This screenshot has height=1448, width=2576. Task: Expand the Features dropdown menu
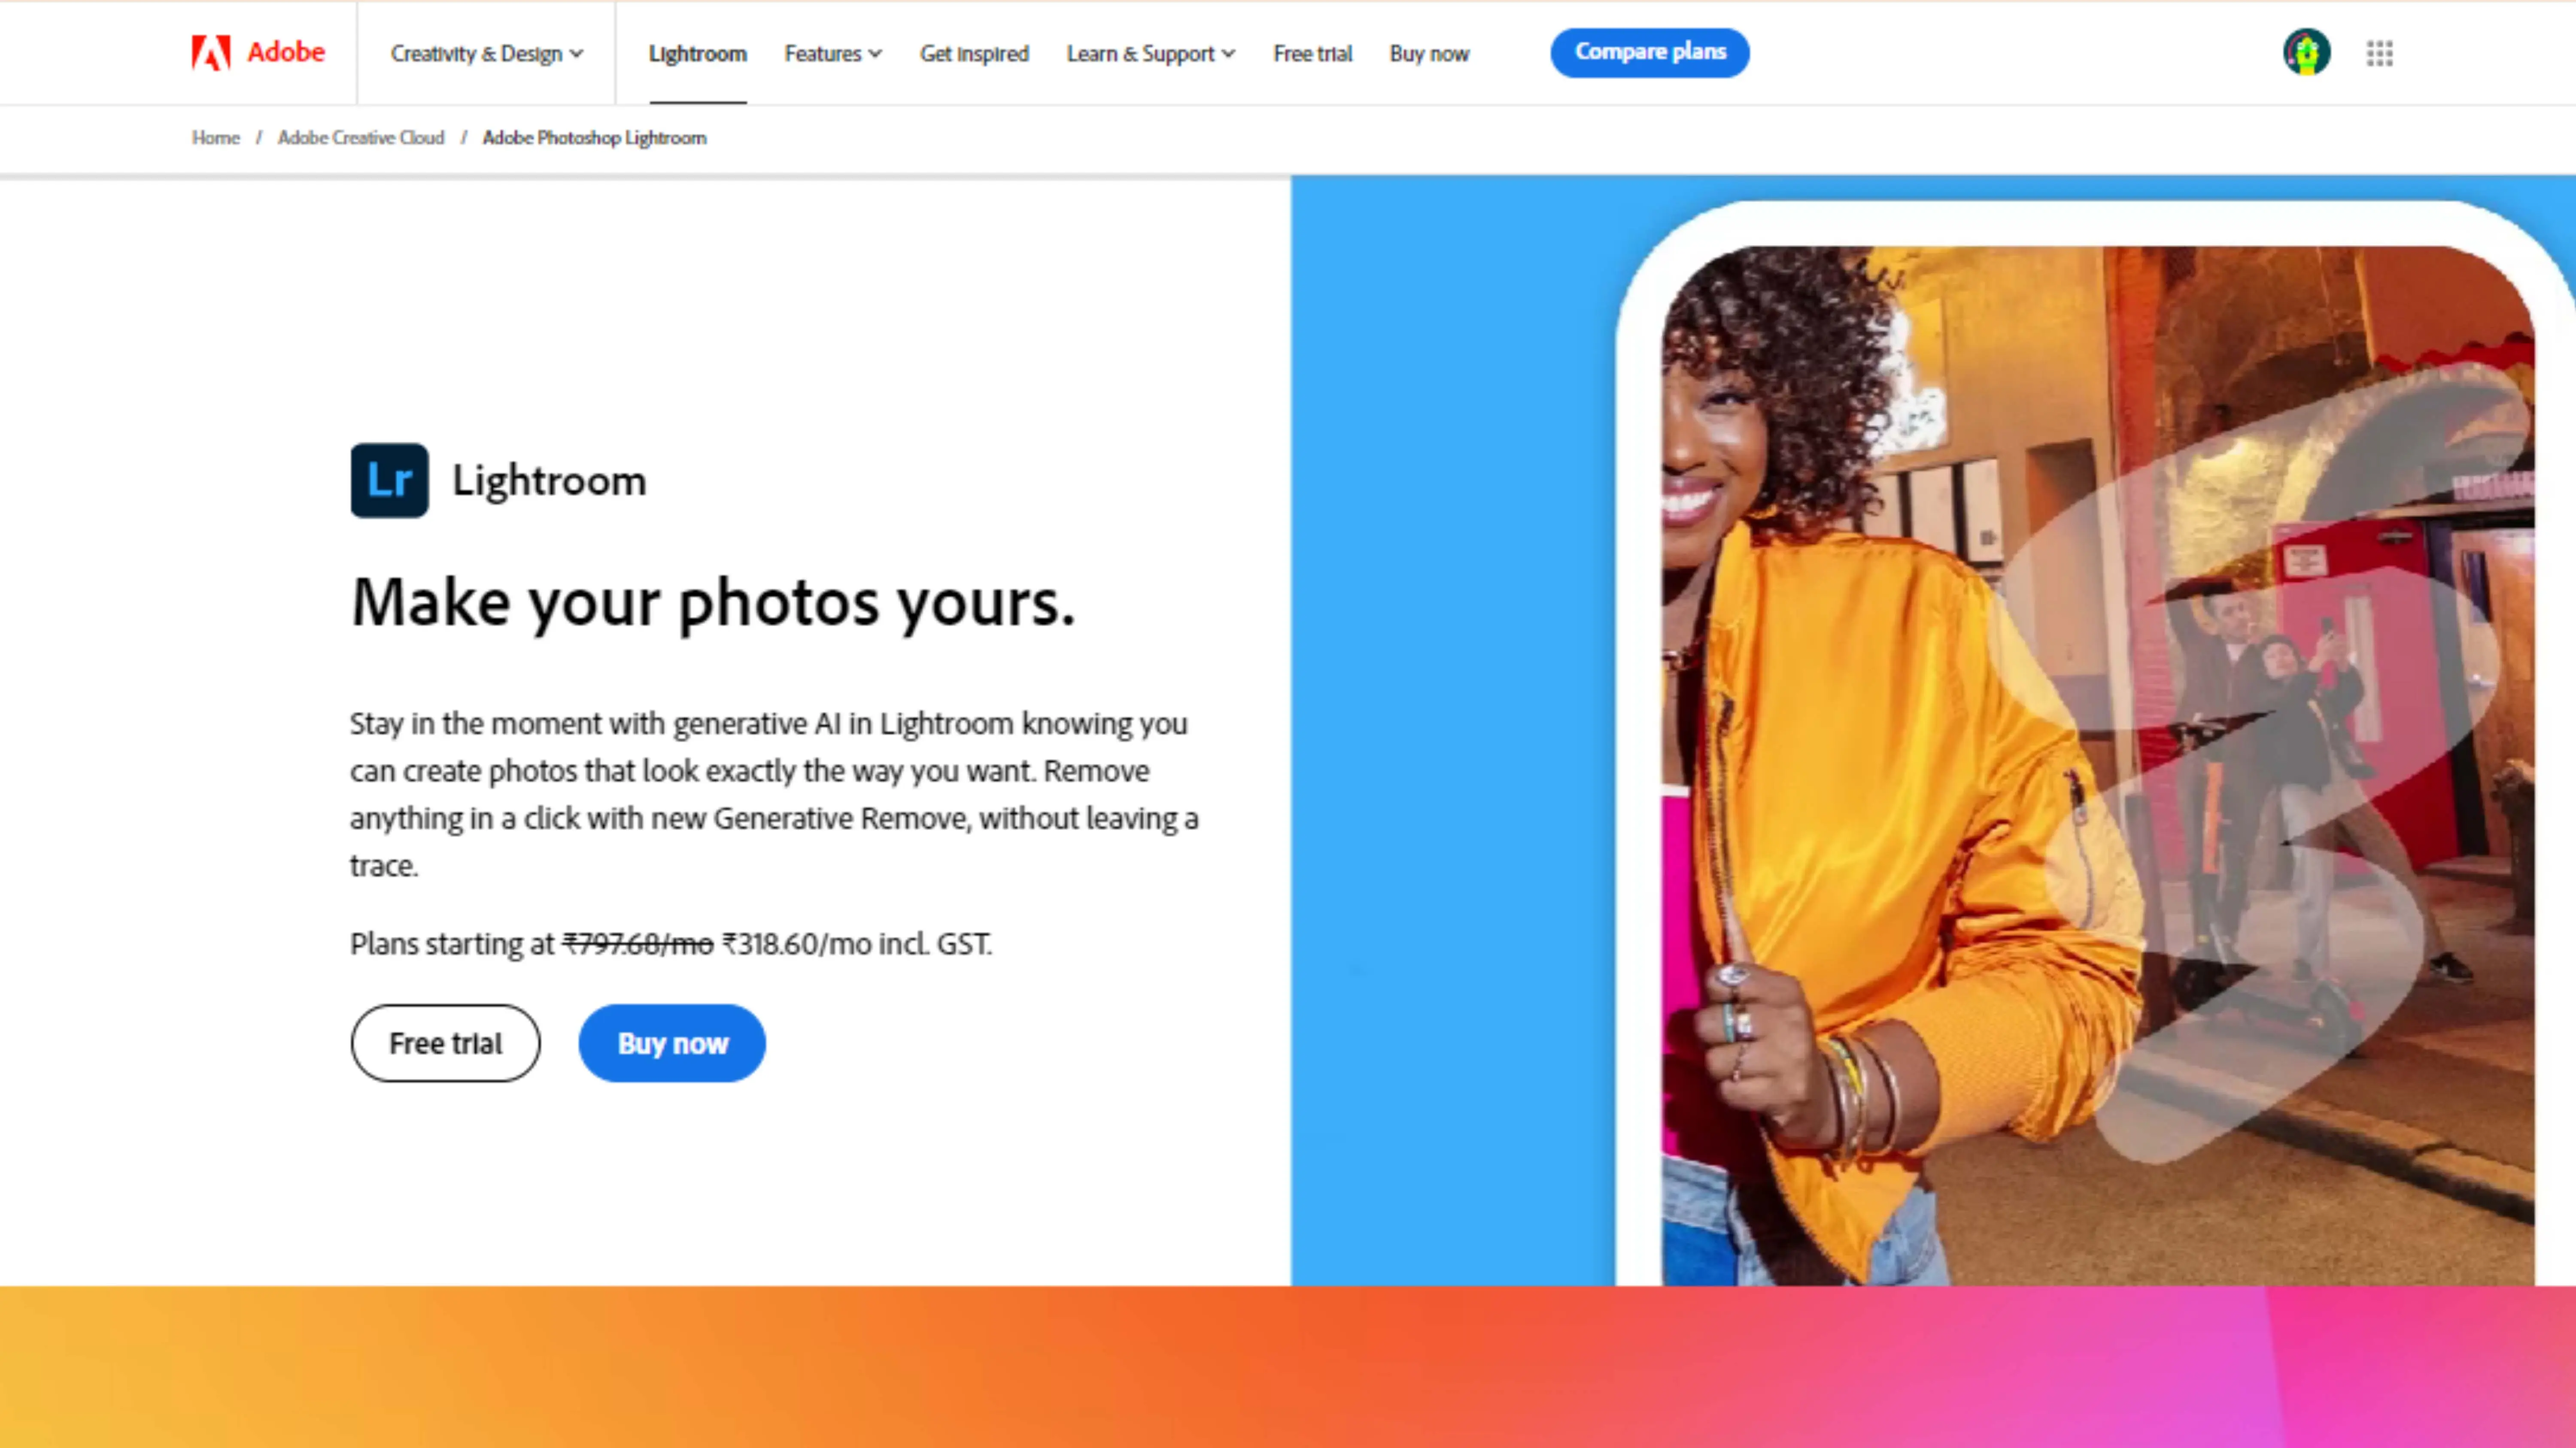(833, 54)
